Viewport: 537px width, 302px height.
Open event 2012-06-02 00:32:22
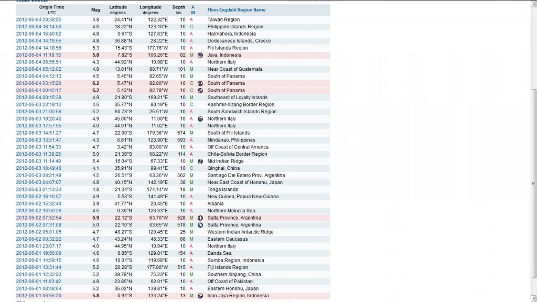click(x=39, y=239)
